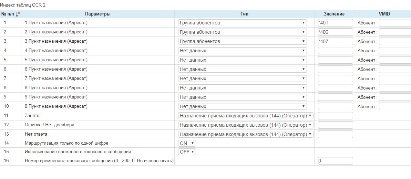Viewport: 411px width, 179px height.
Task: Focus the voice message number field showing 0
Action: tap(335, 161)
